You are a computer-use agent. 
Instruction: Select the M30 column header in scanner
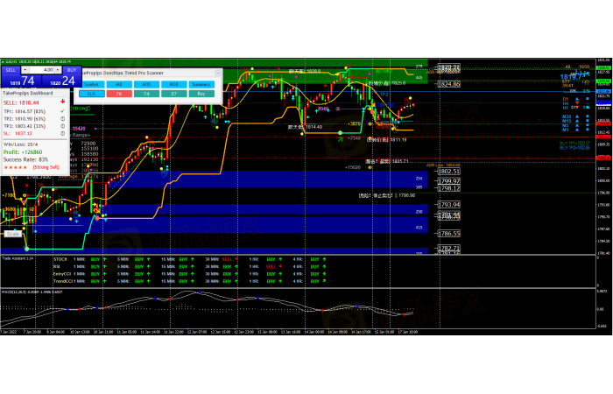tap(173, 84)
